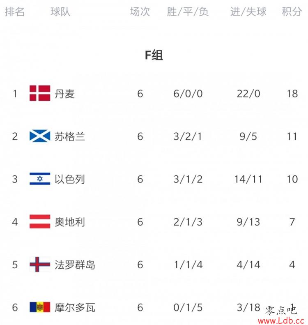The width and height of the screenshot is (308, 325).
Task: Open team 摩尔多瓦 entry
Action: (75, 307)
